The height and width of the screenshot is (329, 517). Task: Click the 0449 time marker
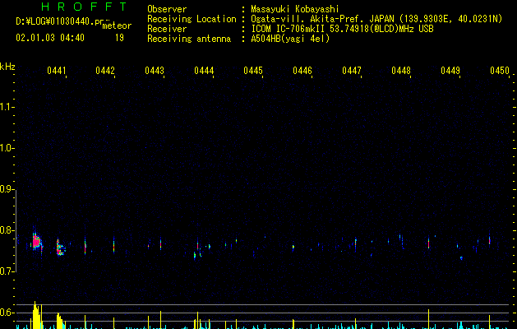450,71
